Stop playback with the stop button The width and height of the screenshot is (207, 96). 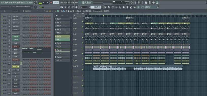tap(47, 3)
